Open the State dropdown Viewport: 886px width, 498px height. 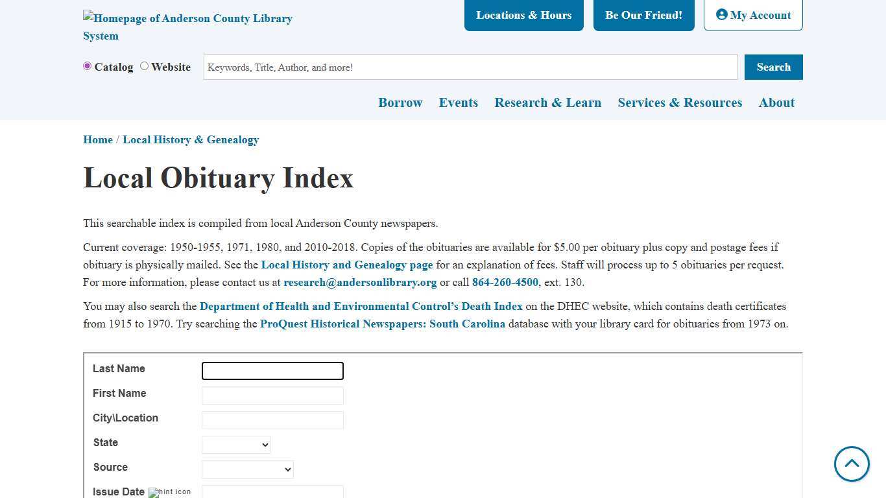pos(236,445)
